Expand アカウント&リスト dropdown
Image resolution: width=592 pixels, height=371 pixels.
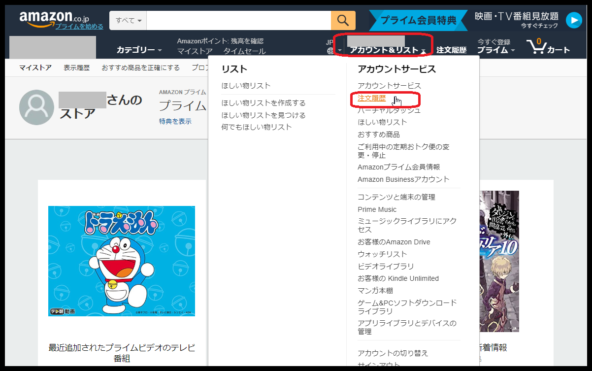pos(388,50)
